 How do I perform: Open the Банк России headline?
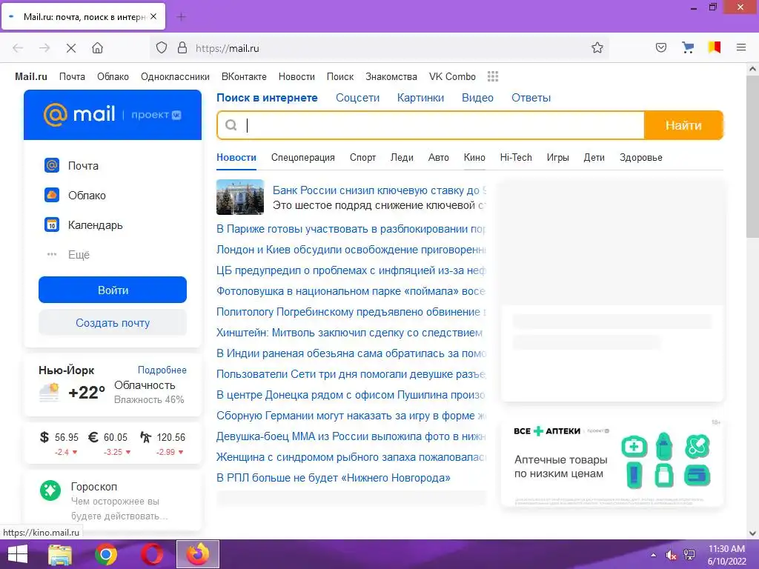[x=379, y=190]
